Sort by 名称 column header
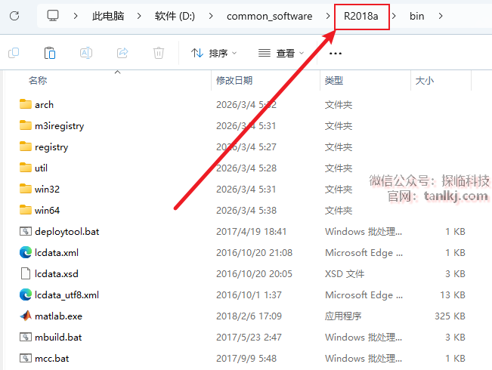The height and width of the screenshot is (370, 492). click(x=38, y=81)
